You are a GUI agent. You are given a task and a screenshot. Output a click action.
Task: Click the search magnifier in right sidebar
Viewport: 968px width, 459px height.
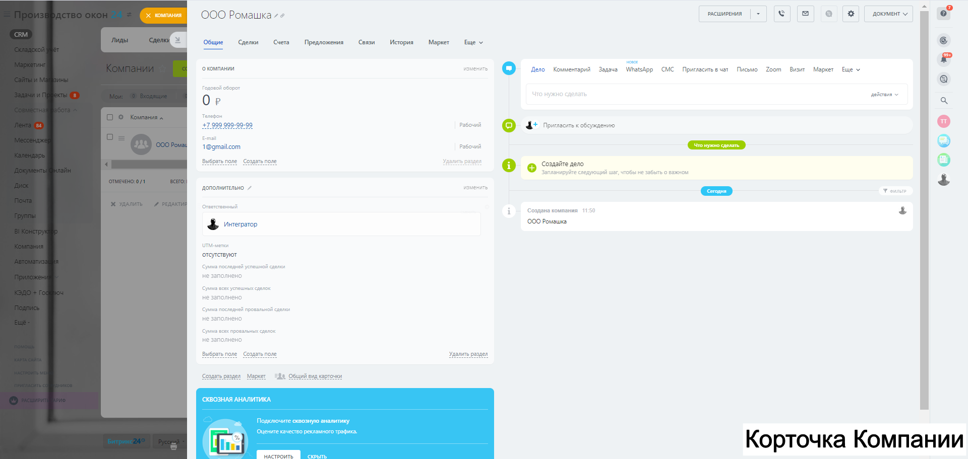[x=944, y=101]
